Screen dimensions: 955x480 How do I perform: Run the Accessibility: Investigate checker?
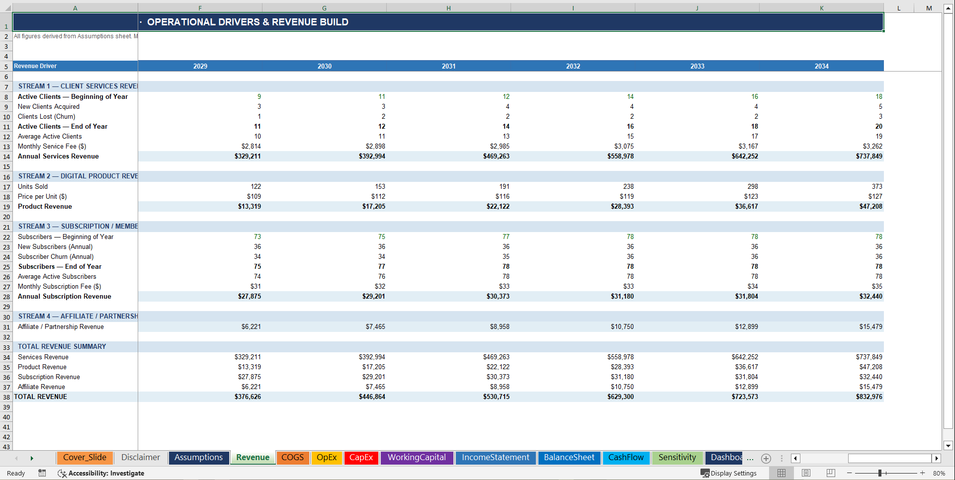106,473
